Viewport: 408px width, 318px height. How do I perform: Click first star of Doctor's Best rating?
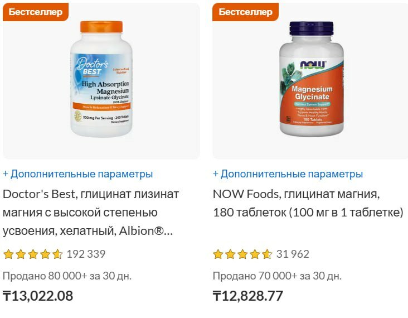pos(8,254)
